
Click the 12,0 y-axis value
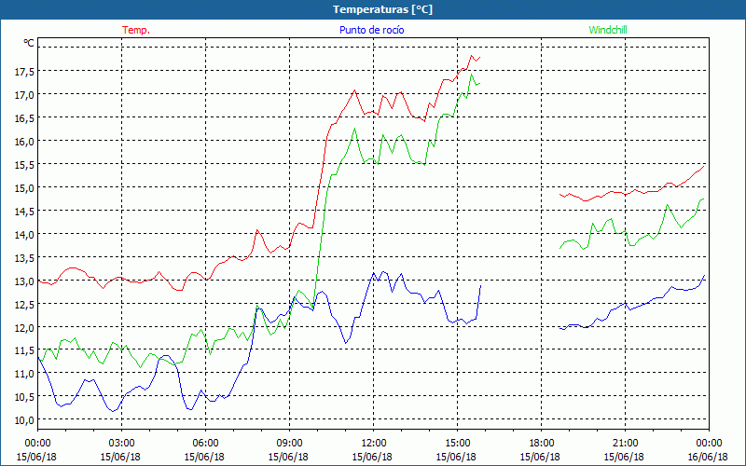point(24,327)
